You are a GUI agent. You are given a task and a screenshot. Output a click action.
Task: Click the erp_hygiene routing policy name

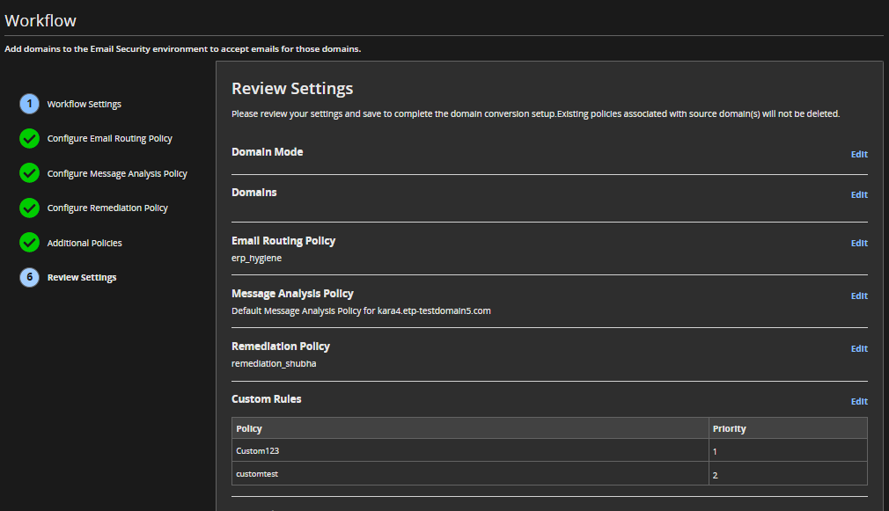click(x=256, y=259)
